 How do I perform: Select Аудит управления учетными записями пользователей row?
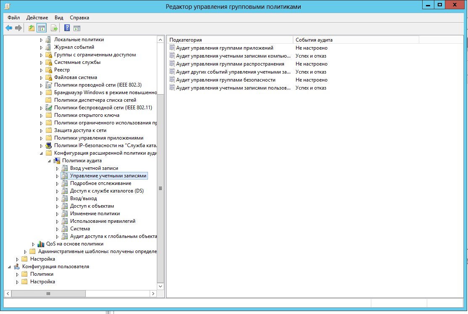point(233,88)
